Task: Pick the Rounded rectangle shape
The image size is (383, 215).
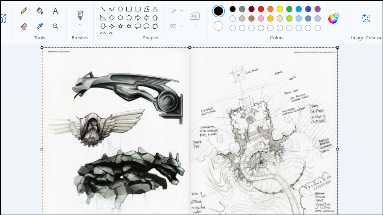Action: pos(138,9)
